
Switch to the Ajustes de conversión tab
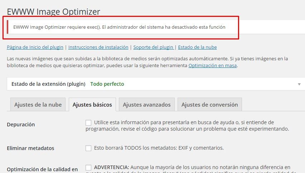(210, 104)
